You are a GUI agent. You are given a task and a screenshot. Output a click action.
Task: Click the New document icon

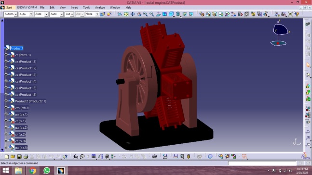(x=7, y=157)
